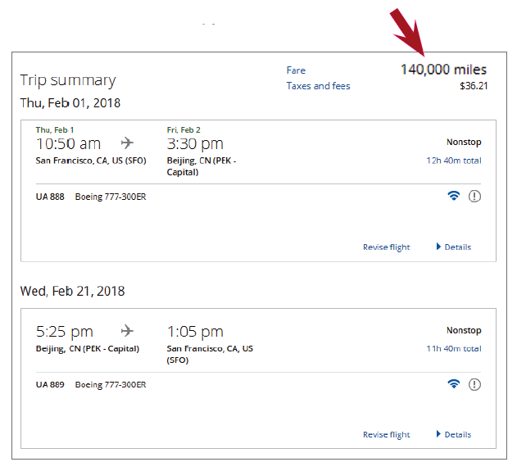Click the $36.21 taxes amount

(474, 86)
